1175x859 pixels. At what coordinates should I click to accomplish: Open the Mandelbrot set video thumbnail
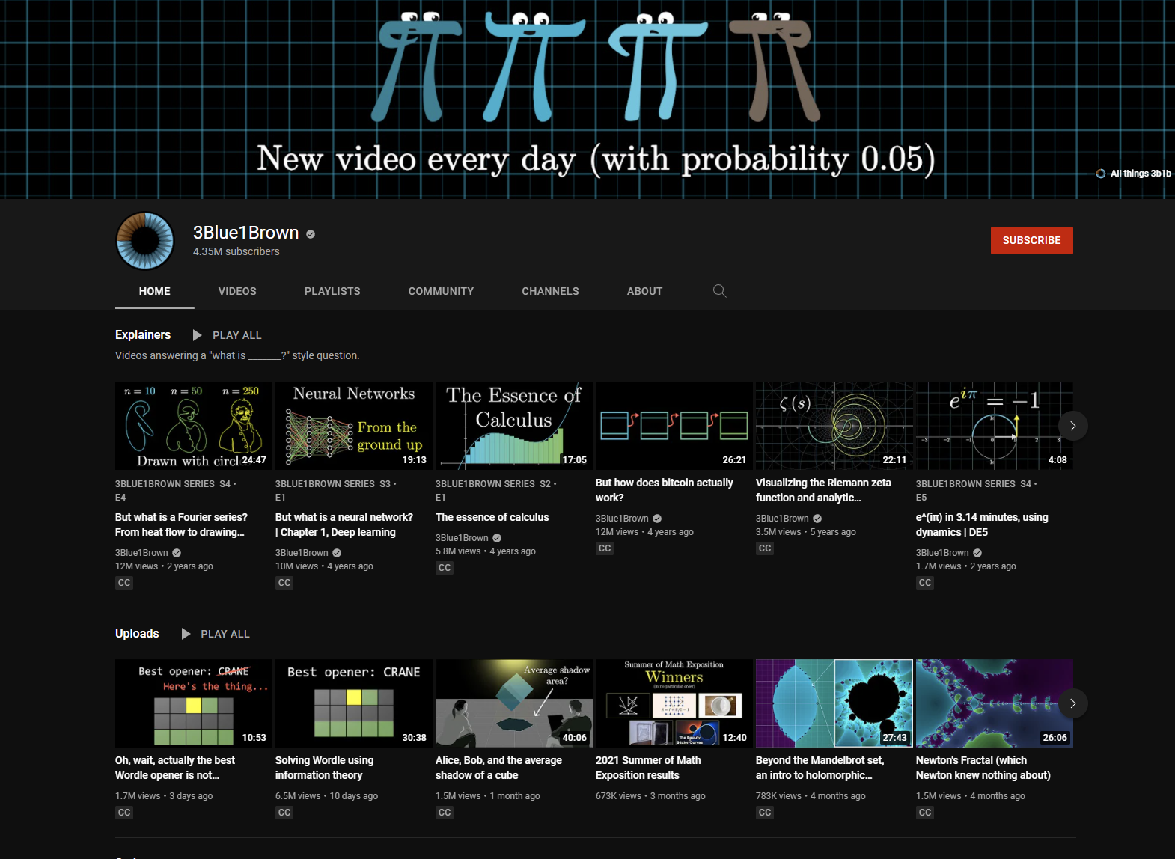pyautogui.click(x=834, y=703)
